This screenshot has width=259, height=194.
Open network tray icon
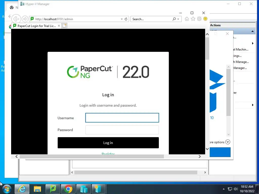click(x=230, y=189)
